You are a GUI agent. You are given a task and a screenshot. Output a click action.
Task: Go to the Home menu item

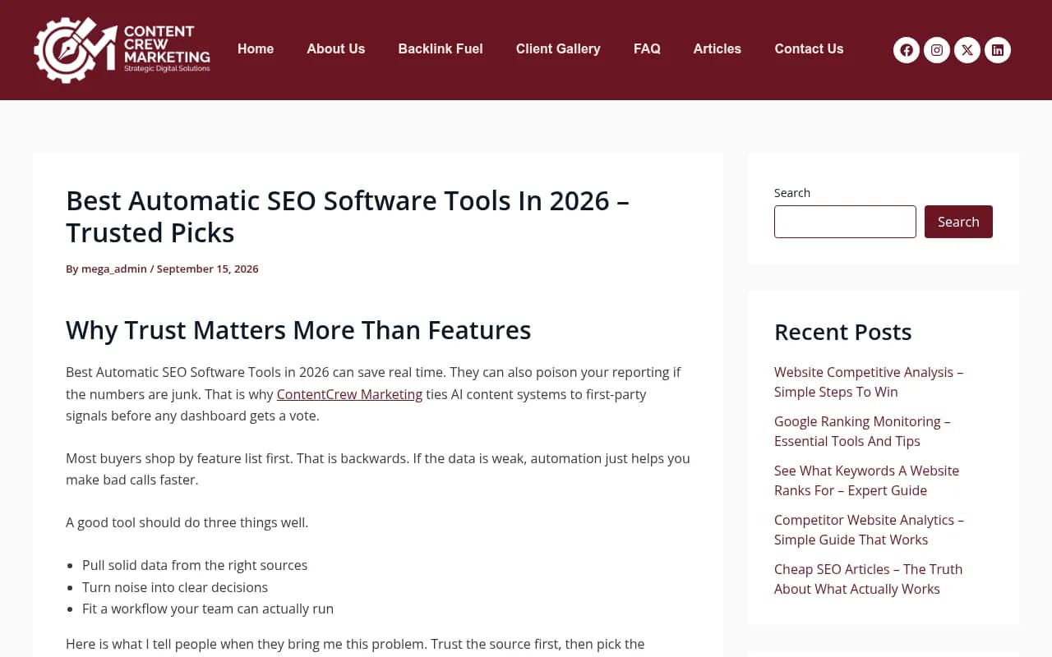point(256,49)
